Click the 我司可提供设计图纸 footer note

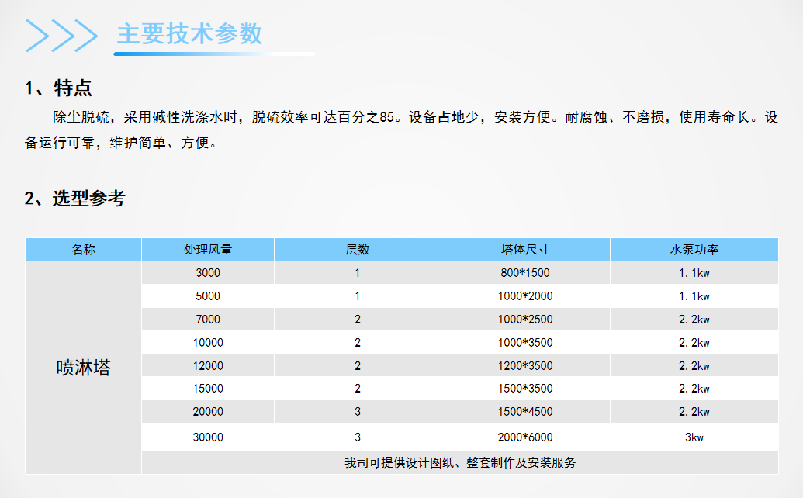click(x=460, y=463)
